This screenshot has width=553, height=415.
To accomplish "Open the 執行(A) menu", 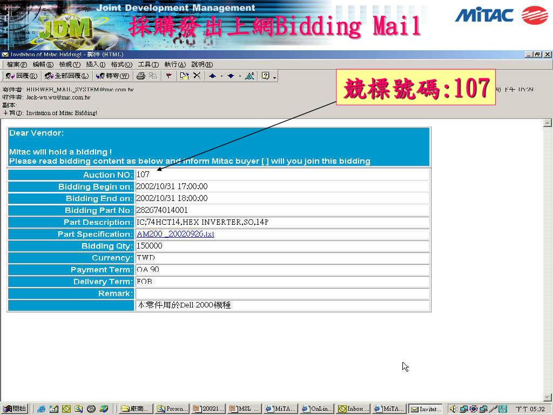I will [175, 65].
